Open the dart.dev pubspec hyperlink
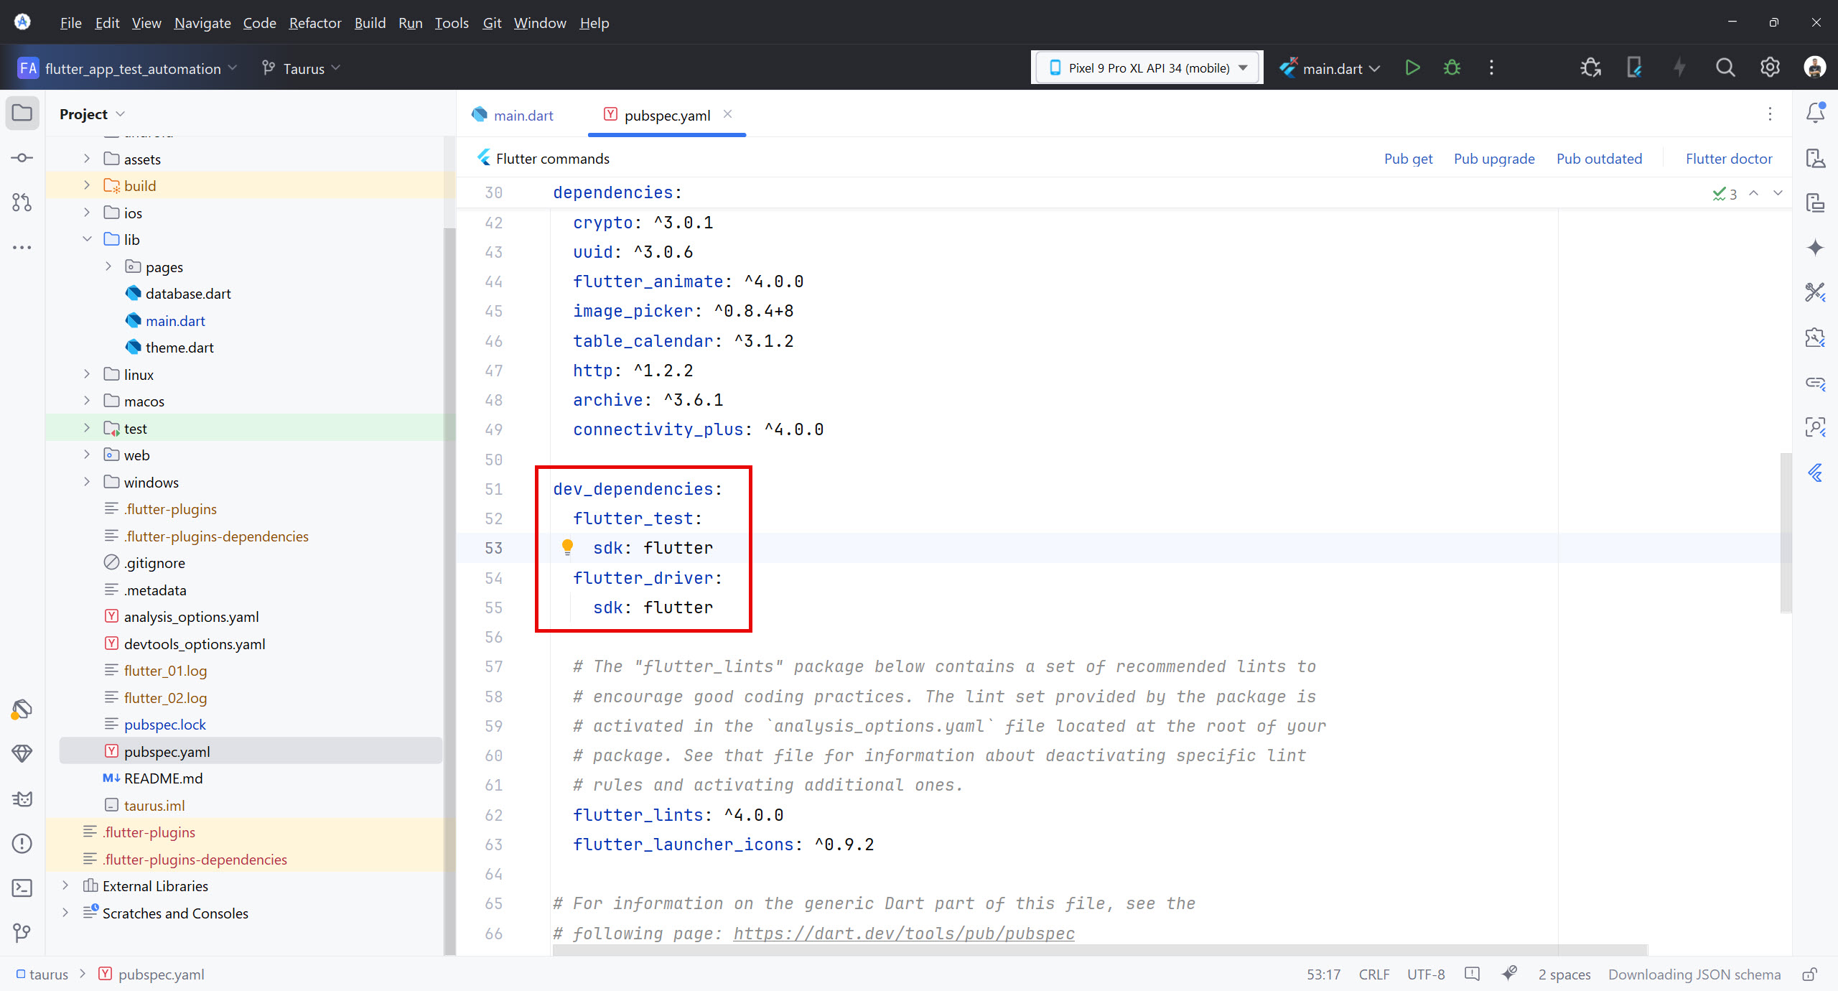Image resolution: width=1838 pixels, height=991 pixels. [x=904, y=933]
